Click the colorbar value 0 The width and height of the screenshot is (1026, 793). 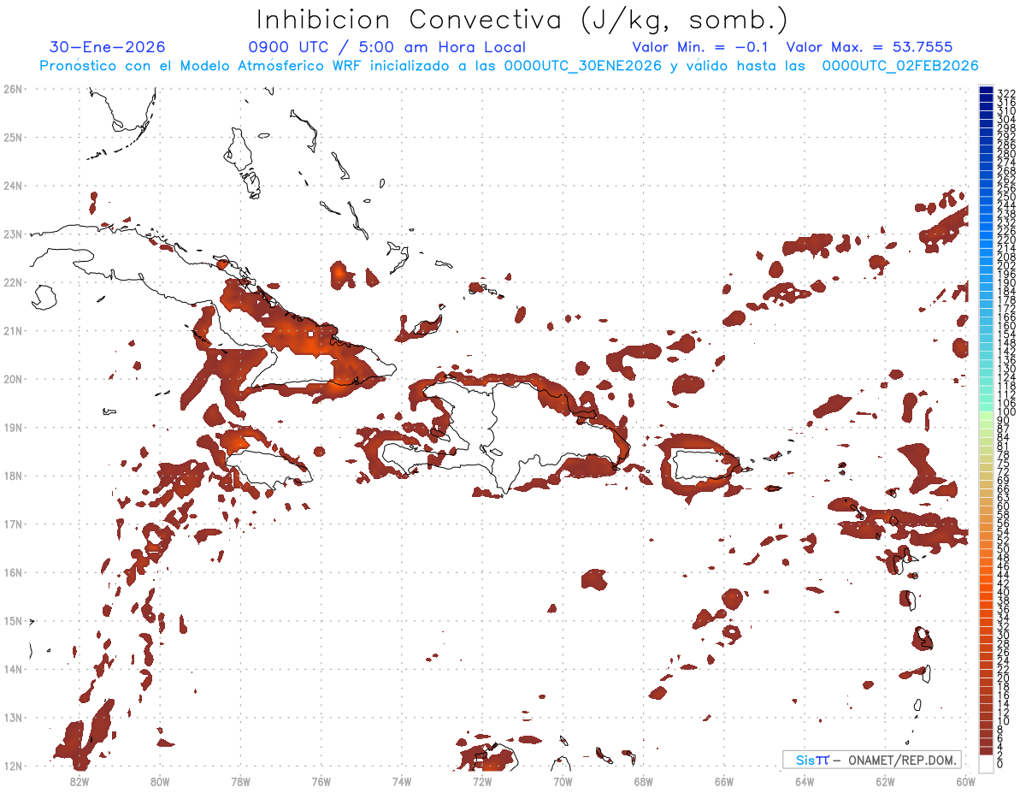coord(1001,764)
